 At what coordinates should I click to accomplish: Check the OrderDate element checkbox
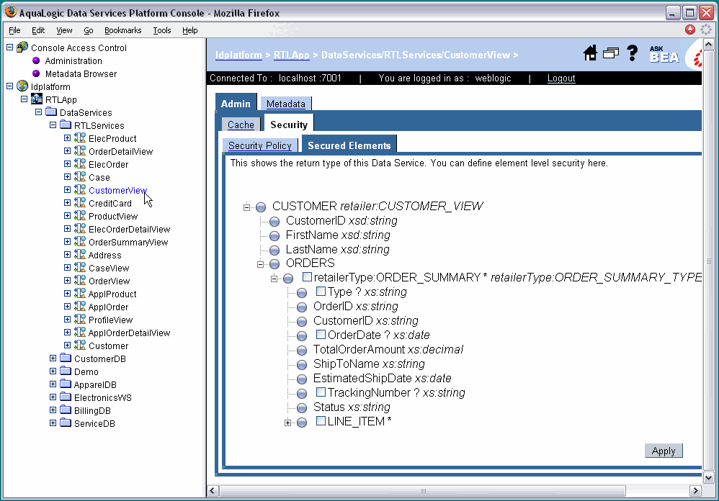[321, 334]
